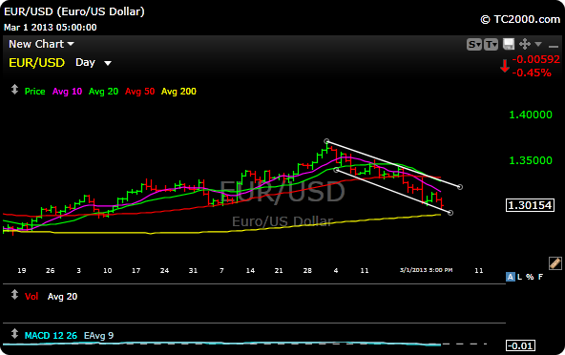Switch to percent scale % toggle
The height and width of the screenshot is (355, 565).
click(x=530, y=277)
